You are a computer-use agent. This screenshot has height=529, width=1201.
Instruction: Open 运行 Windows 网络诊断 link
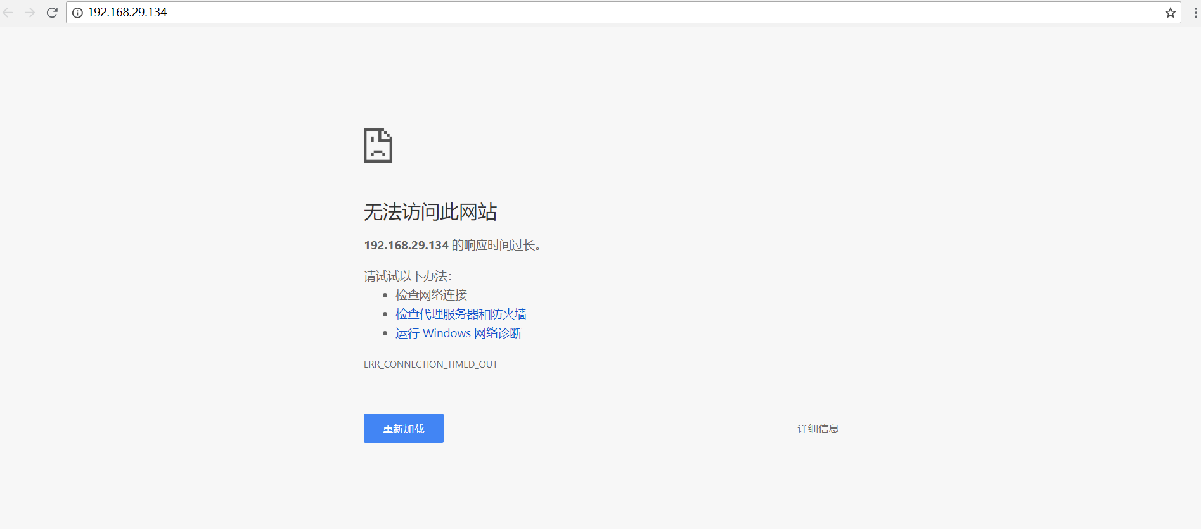(x=458, y=333)
